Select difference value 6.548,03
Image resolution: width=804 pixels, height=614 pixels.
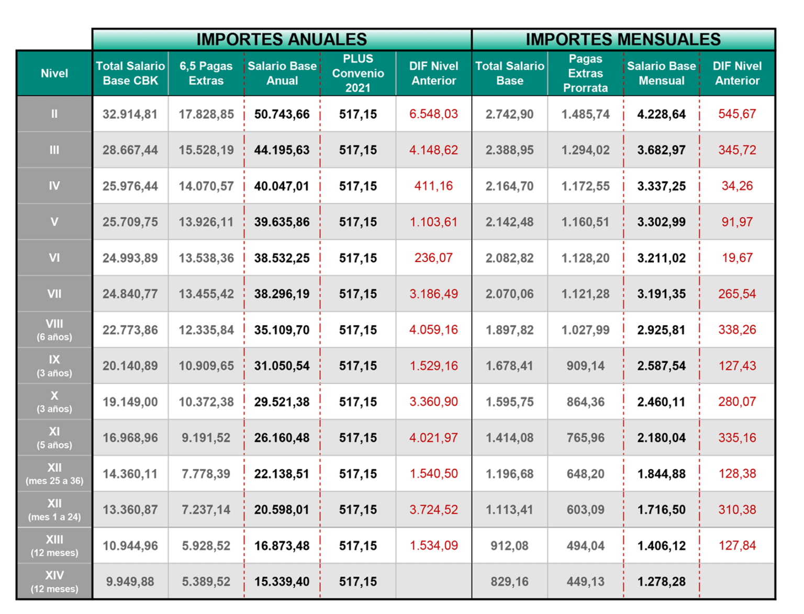point(433,114)
